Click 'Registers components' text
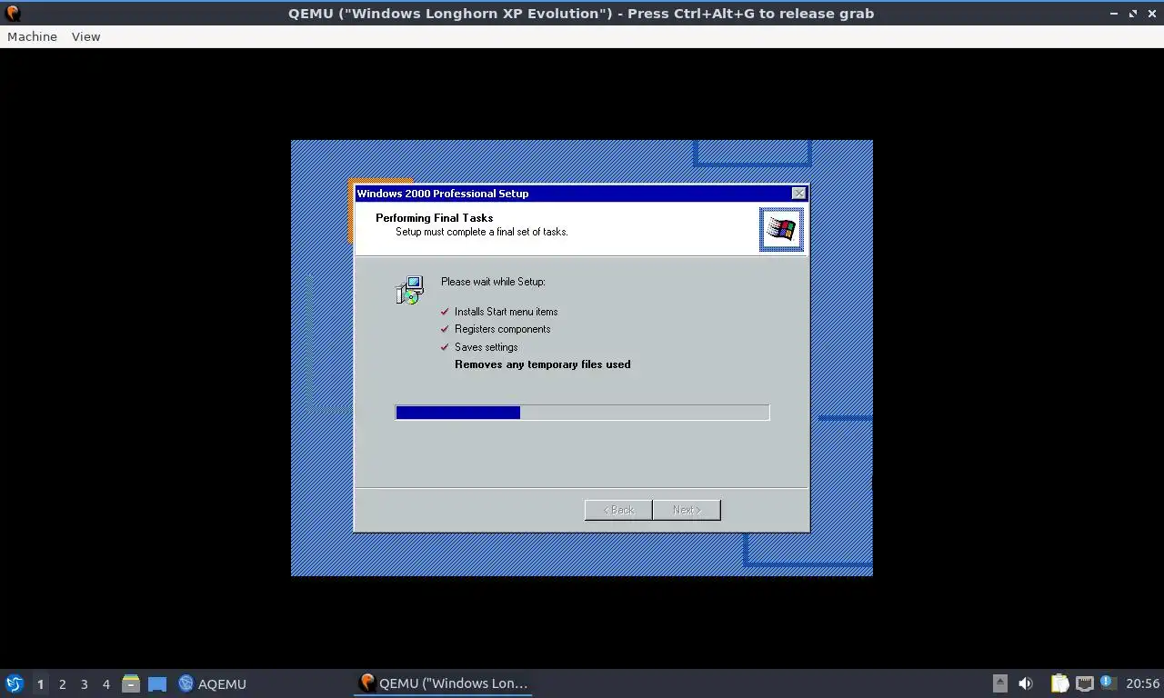The width and height of the screenshot is (1164, 698). pos(502,329)
